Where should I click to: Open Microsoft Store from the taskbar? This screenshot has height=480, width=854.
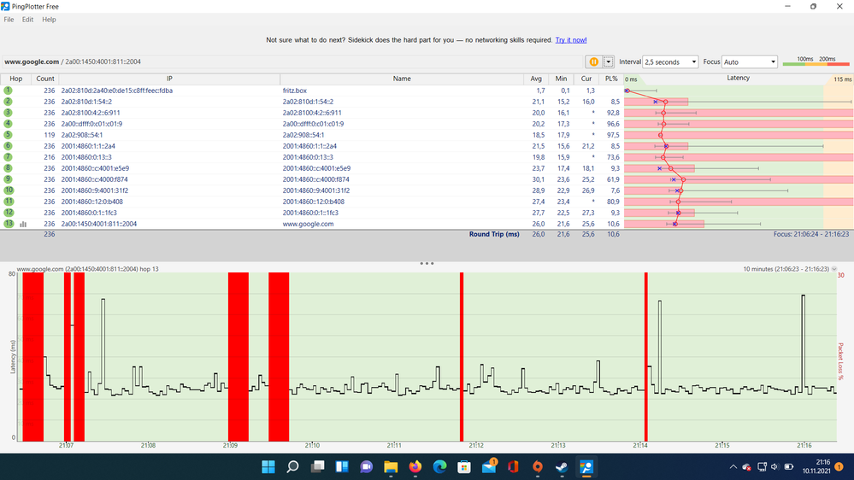[x=464, y=467]
